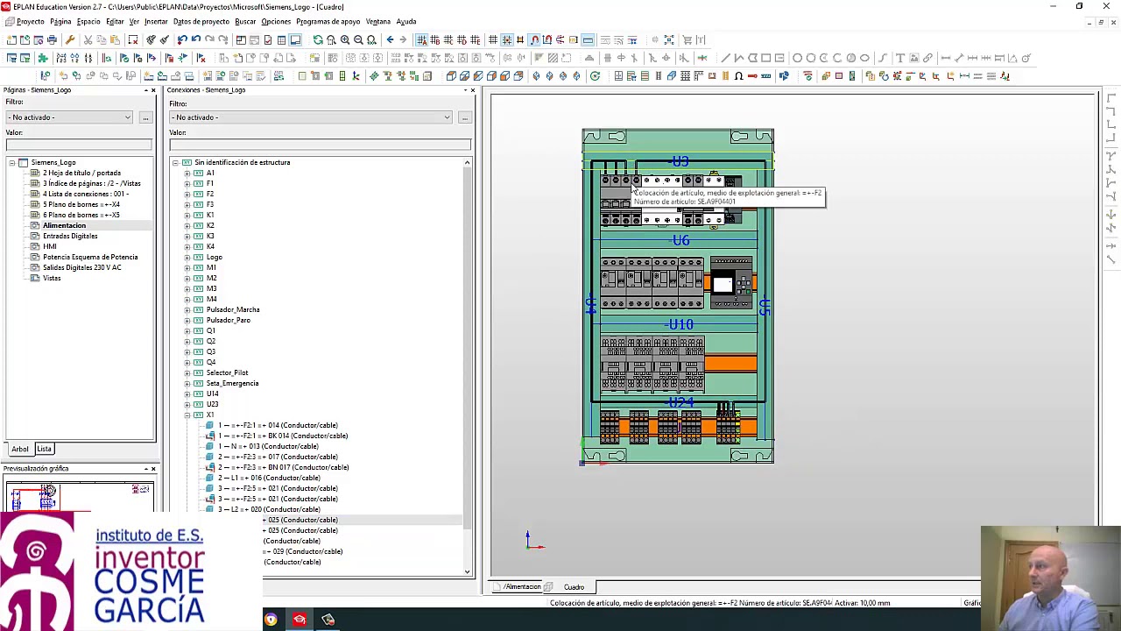The image size is (1121, 631).
Task: Go forward with the right arrow icon
Action: [403, 39]
